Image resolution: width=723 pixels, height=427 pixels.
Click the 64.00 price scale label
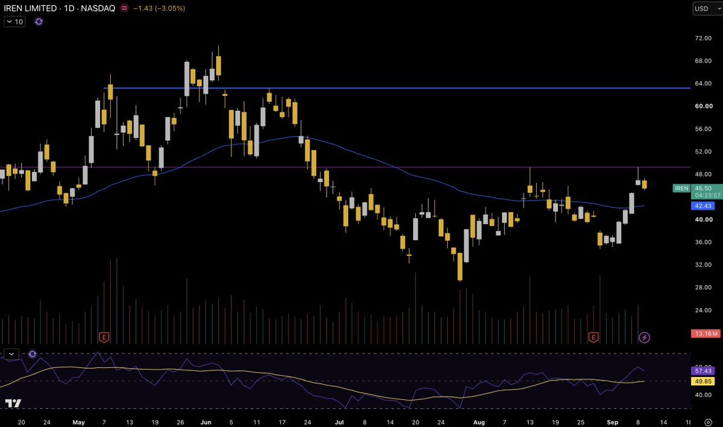click(703, 83)
